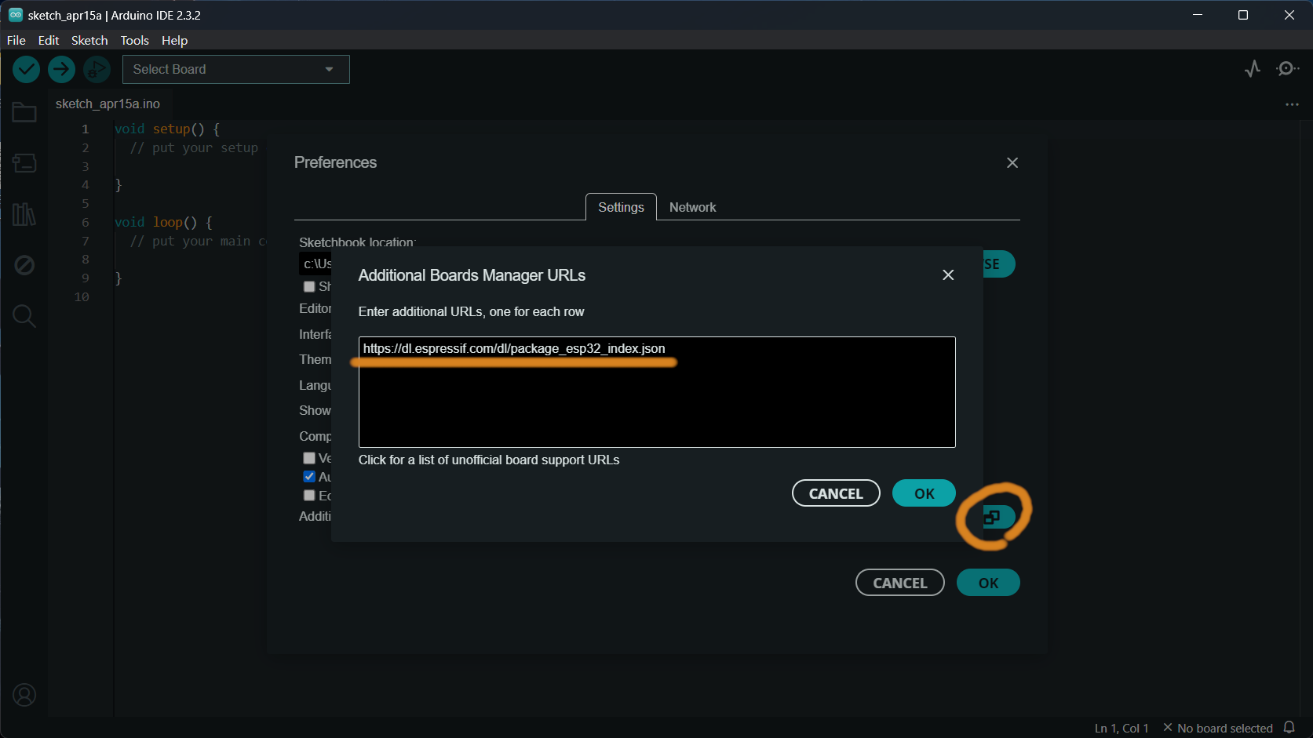Switch to the Network tab in Preferences
Image resolution: width=1313 pixels, height=738 pixels.
pos(692,207)
